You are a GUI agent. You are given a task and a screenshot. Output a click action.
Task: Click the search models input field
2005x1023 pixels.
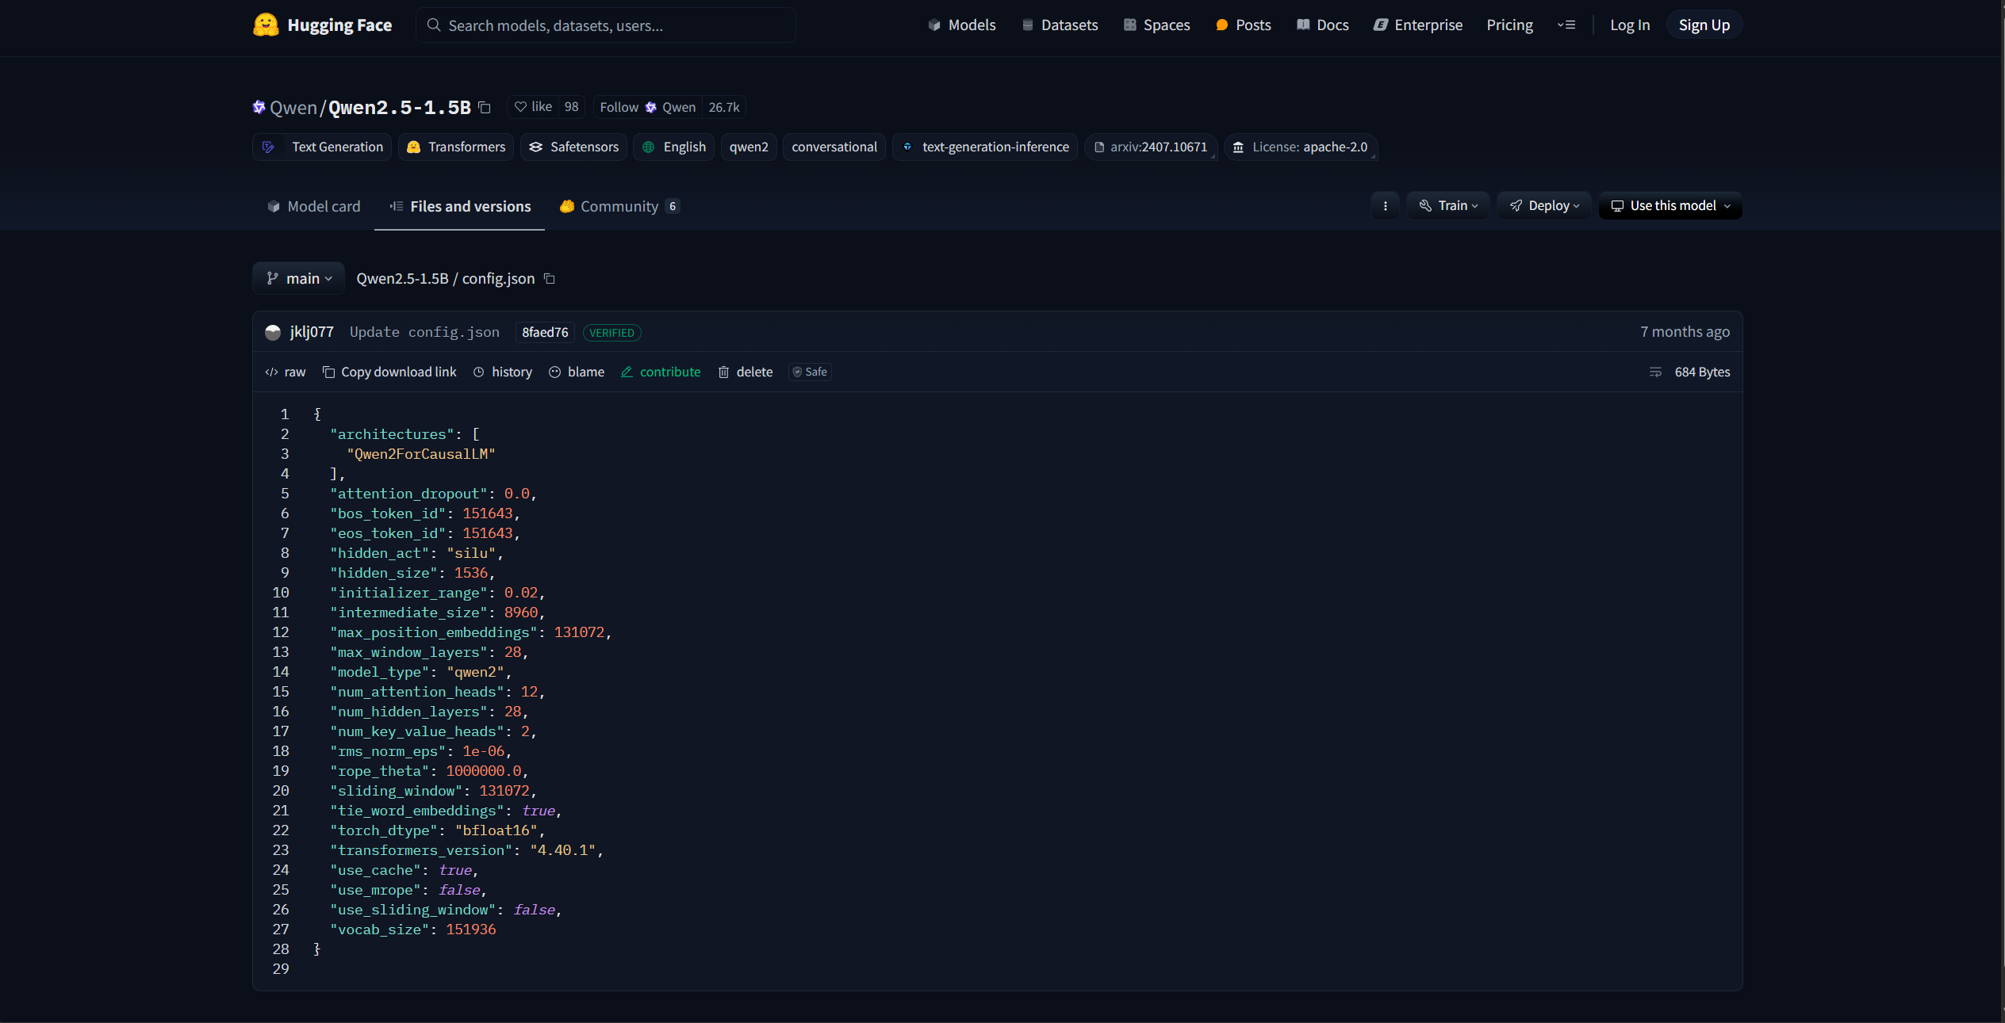coord(605,25)
